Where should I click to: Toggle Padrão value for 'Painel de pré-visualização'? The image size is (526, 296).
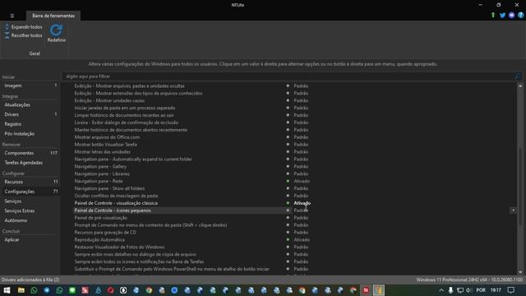pyautogui.click(x=301, y=218)
